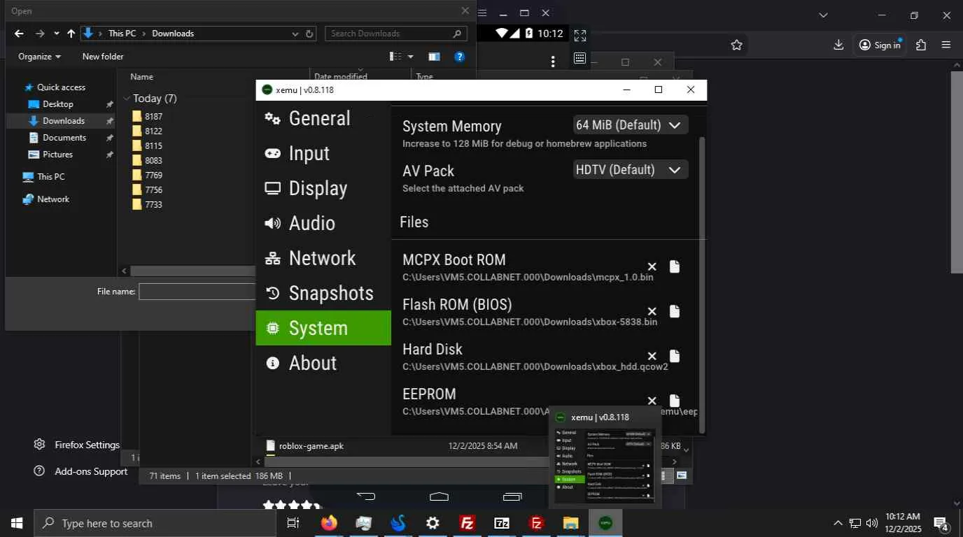Screen dimensions: 963x537
Task: Select folder 8083 in the file list
Action: pos(153,160)
